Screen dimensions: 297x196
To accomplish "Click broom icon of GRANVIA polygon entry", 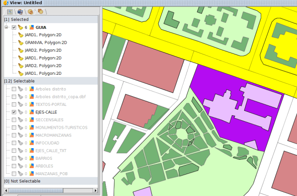I will pos(21,42).
